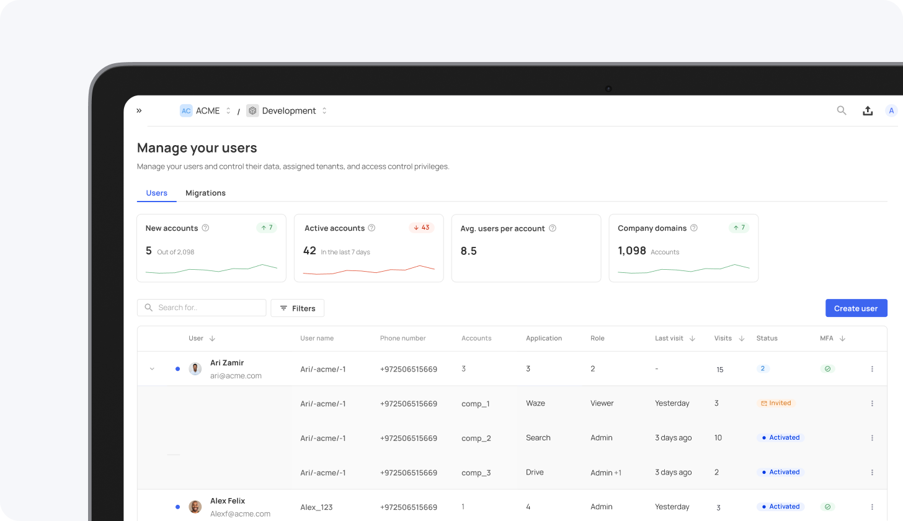Click the upload/export icon in header
This screenshot has height=521, width=903.
[x=868, y=110]
